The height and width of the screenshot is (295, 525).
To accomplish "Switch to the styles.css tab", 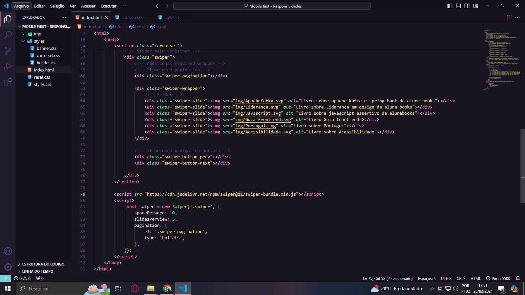I will tap(173, 17).
